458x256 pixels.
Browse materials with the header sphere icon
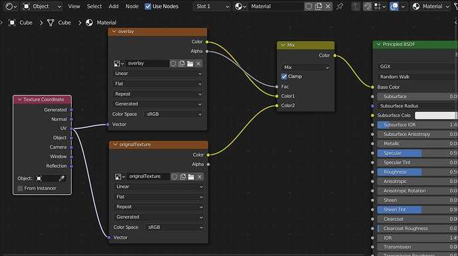coord(240,6)
